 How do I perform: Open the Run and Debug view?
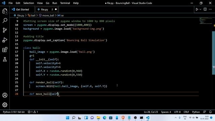tap(5, 40)
